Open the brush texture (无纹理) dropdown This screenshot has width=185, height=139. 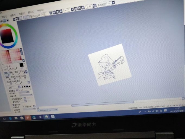coord(25,101)
